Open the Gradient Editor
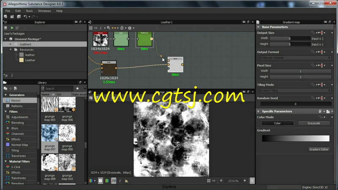The height and width of the screenshot is (190, 338). [319, 149]
